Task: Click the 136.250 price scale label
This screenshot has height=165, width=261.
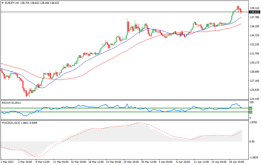Action: 254,26
